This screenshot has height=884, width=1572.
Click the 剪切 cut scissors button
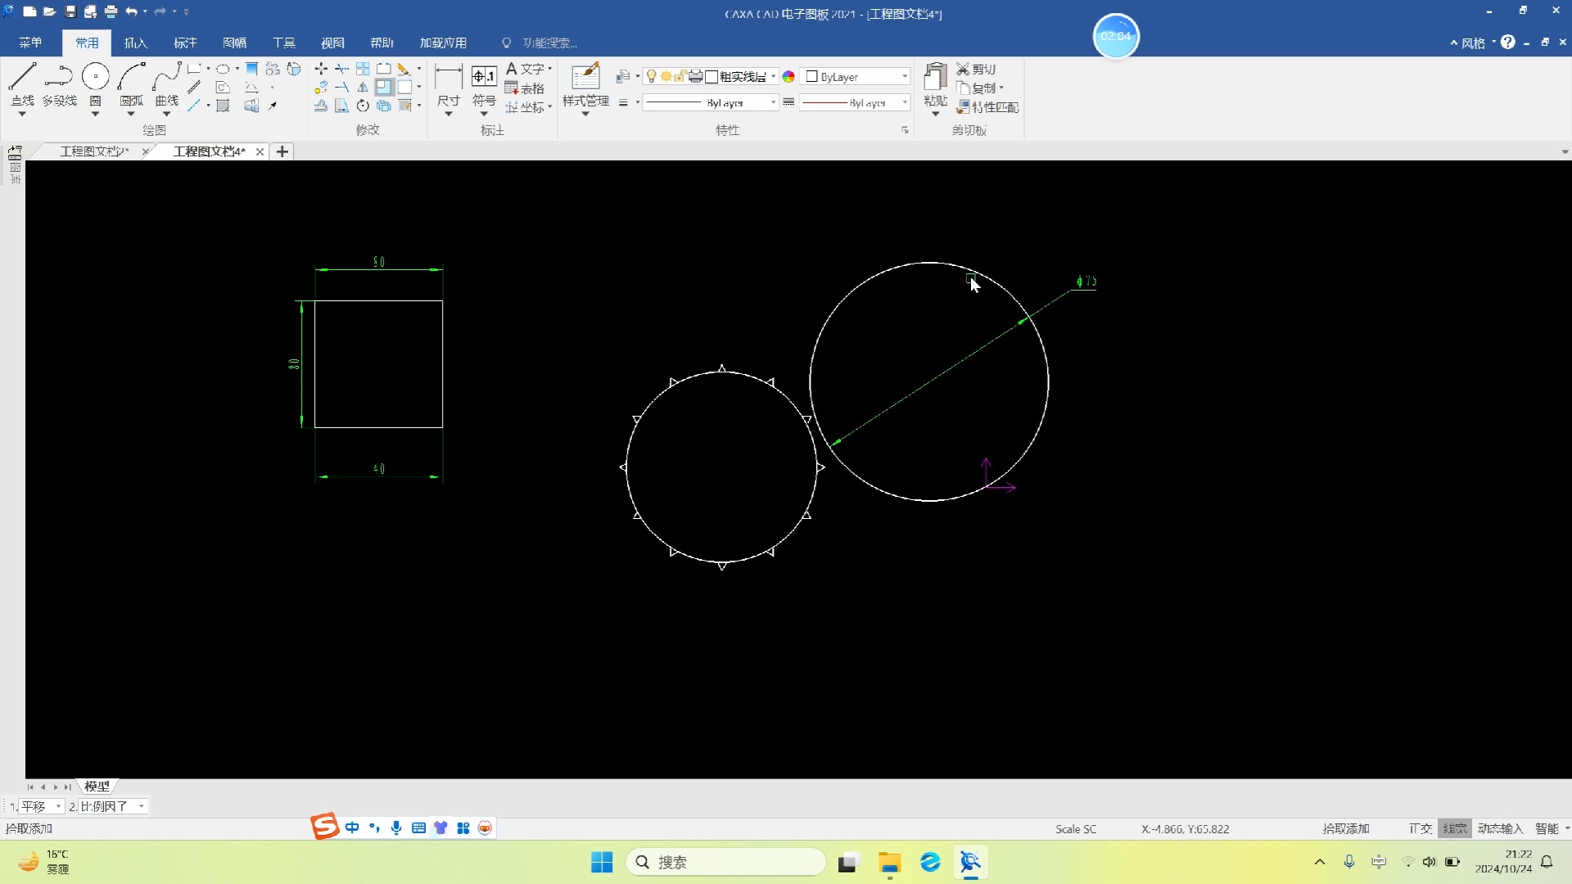pos(976,69)
